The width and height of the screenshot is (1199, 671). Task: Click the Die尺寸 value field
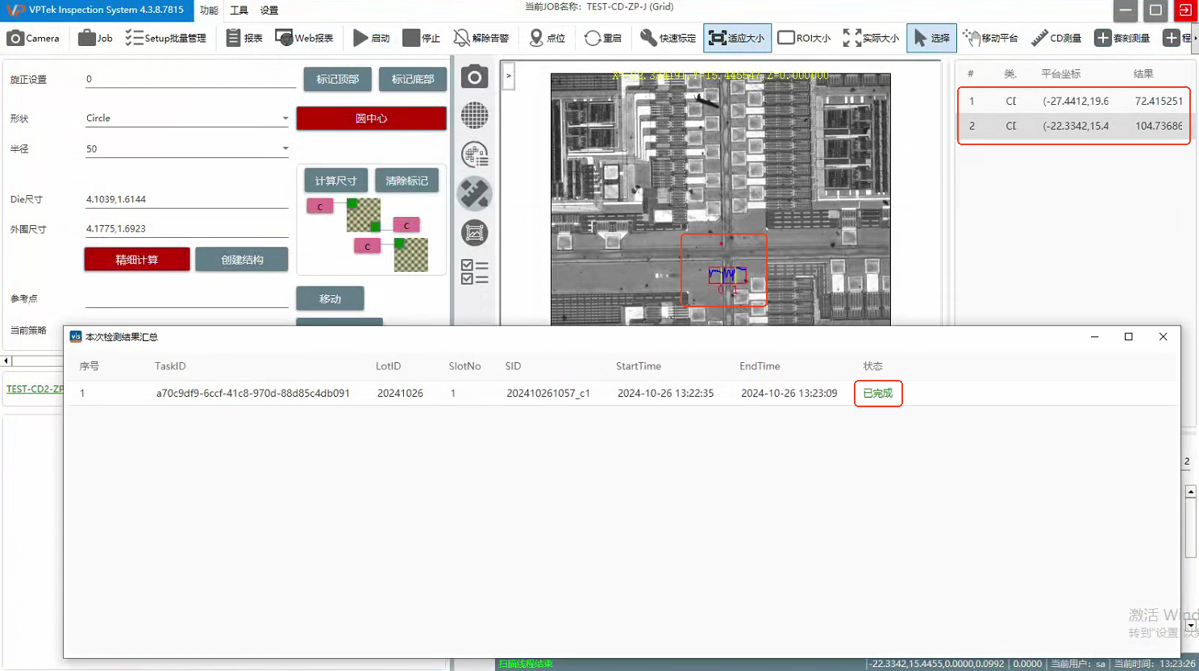(x=186, y=199)
